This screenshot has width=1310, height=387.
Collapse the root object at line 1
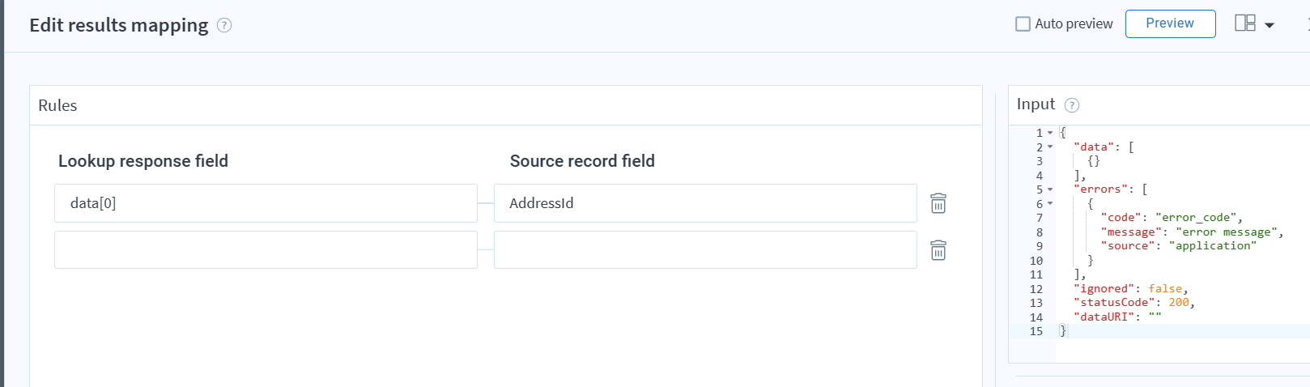click(1050, 133)
